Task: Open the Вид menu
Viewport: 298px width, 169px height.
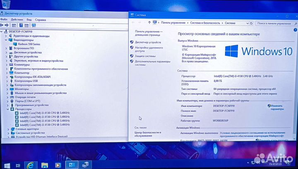Action: click(x=29, y=20)
